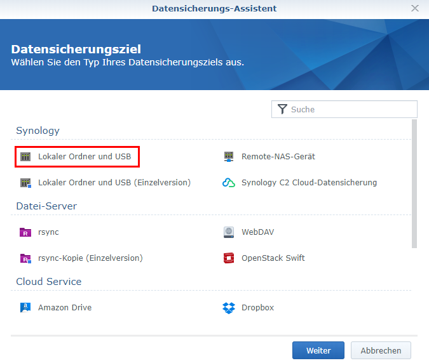
Task: Click the Lokaler Ordner und USB (Einzelversion) icon
Action: pyautogui.click(x=25, y=183)
